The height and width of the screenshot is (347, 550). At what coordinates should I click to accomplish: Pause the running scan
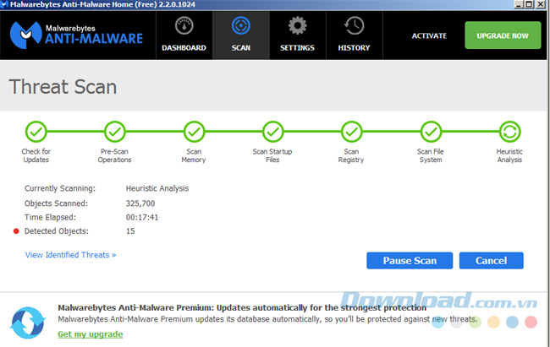coord(410,261)
